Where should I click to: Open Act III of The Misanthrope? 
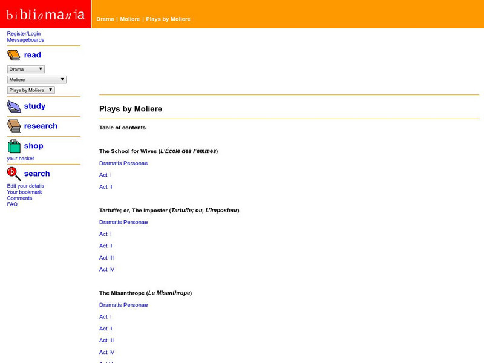[x=106, y=341]
